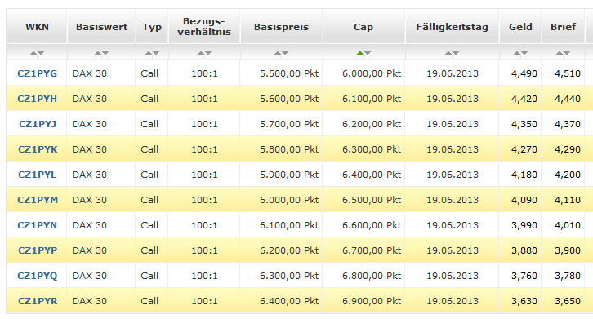Open certificate CZ1PYR link
This screenshot has height=319, width=593.
tap(38, 301)
